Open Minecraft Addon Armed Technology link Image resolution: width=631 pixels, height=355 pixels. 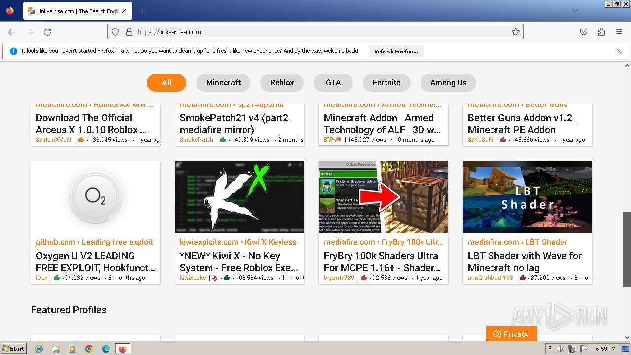point(382,124)
